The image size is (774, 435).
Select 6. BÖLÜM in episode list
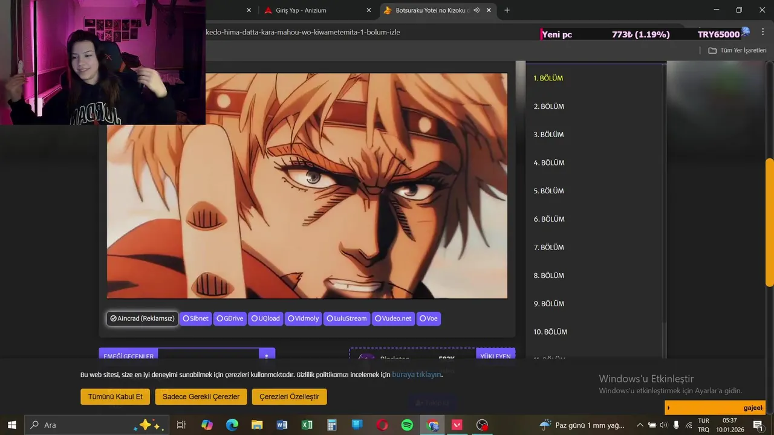[x=549, y=219]
